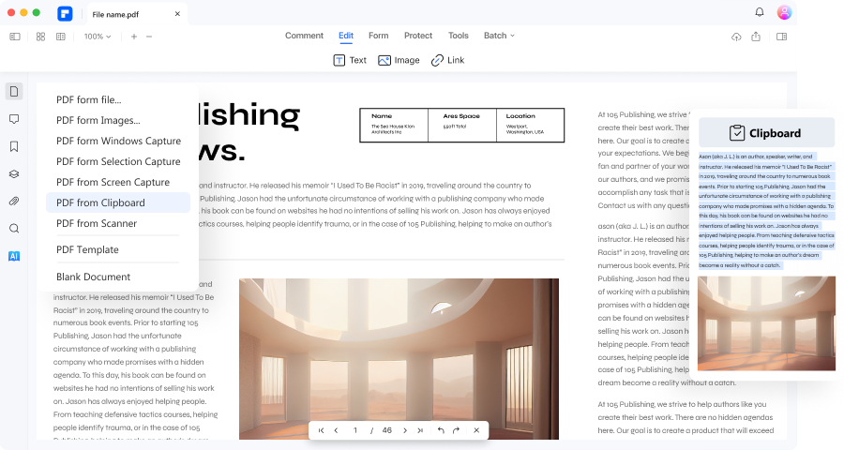Image resolution: width=844 pixels, height=450 pixels.
Task: Open the search panel in sidebar
Action: coord(14,229)
